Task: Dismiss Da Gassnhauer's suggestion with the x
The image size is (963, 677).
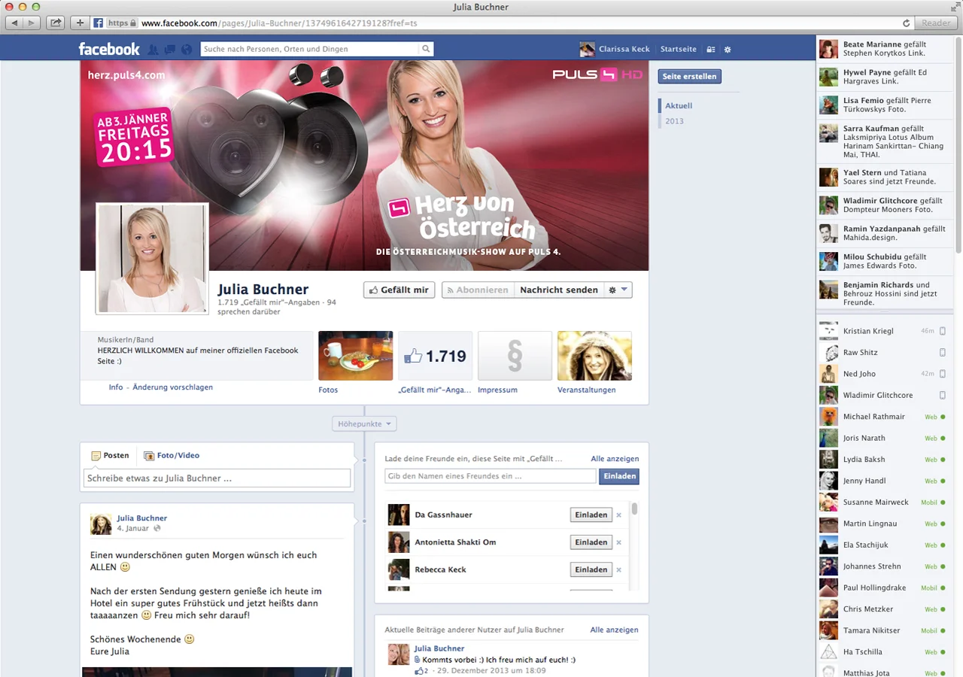Action: click(619, 515)
